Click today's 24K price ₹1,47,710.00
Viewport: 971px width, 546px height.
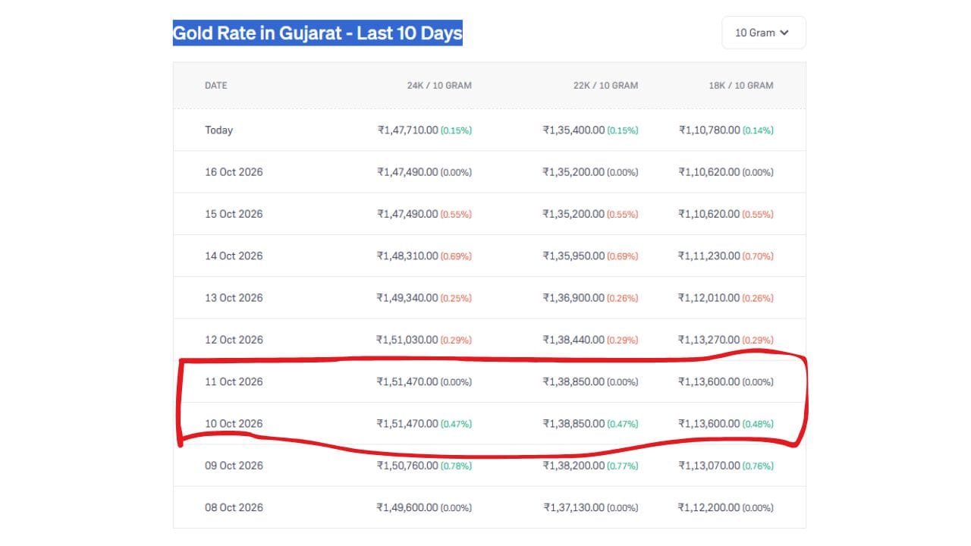(407, 130)
